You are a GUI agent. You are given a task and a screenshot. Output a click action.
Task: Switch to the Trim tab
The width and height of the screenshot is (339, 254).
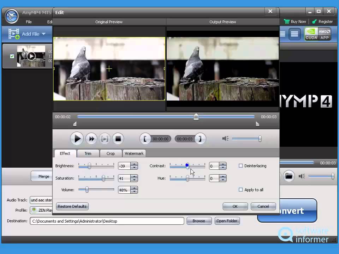[88, 153]
